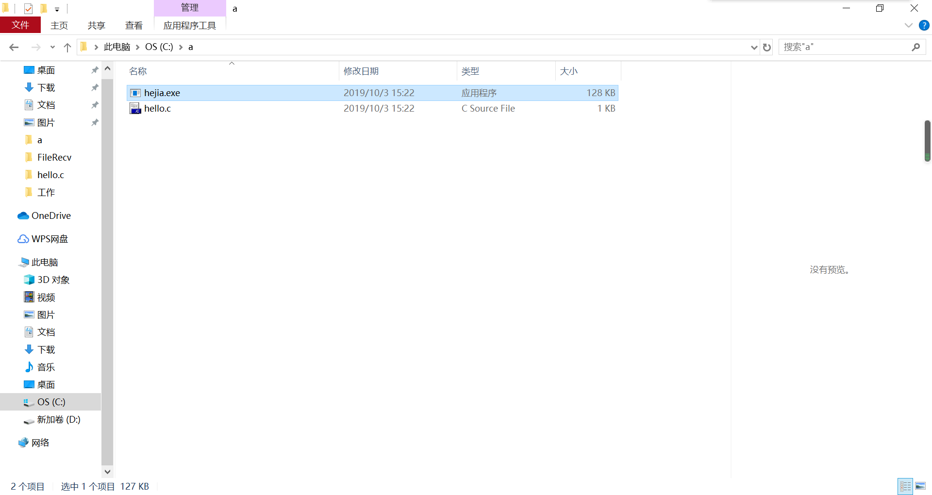Image resolution: width=932 pixels, height=495 pixels.
Task: Sort by the 类型 column header
Action: (x=506, y=71)
